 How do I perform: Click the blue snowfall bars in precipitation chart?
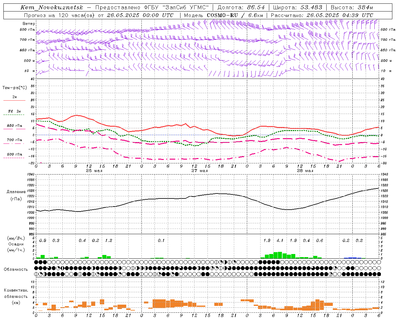(x=353, y=258)
